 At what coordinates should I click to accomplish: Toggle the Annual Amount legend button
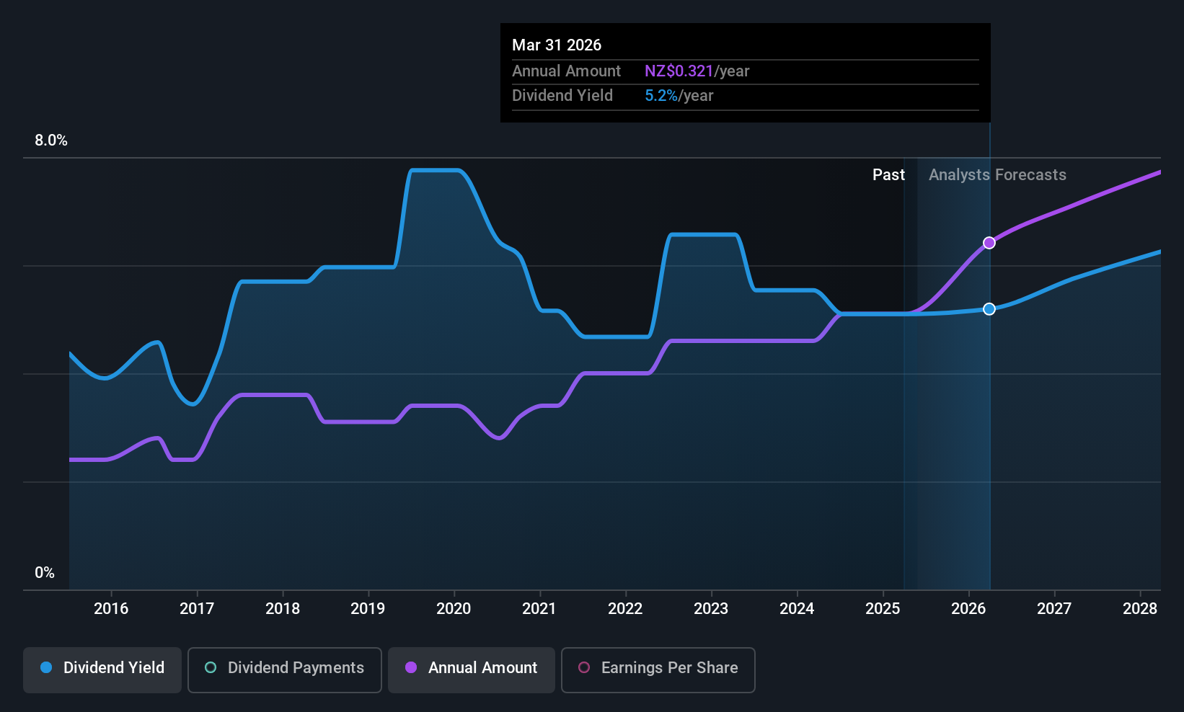coord(472,670)
